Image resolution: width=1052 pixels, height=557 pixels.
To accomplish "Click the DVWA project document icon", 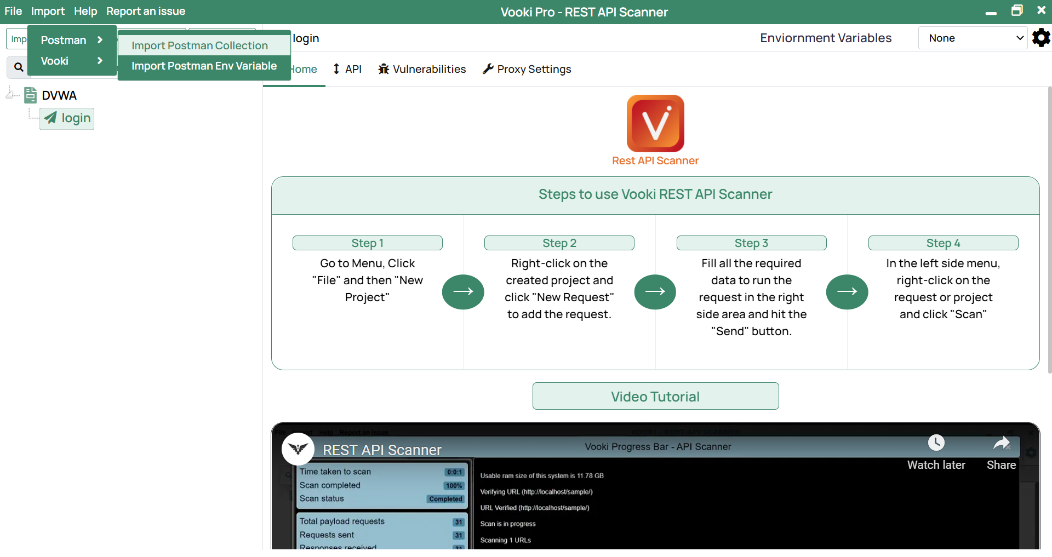I will pos(31,95).
